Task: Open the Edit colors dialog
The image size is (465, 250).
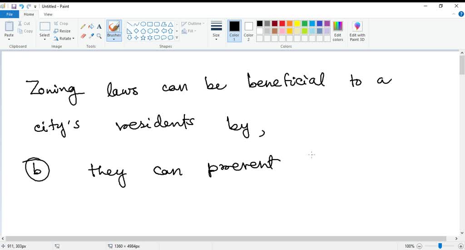Action: click(x=338, y=30)
